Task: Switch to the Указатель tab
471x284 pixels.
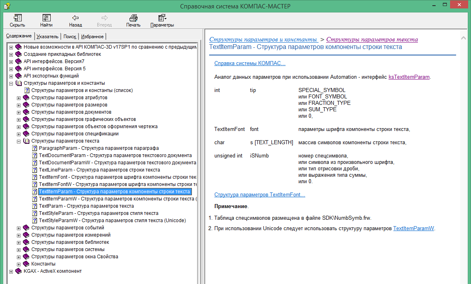Action: 47,37
